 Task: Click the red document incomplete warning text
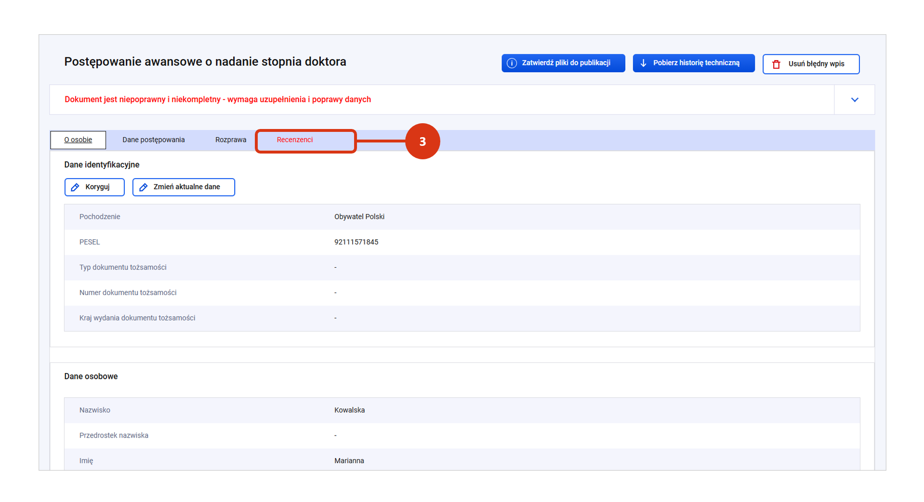coord(218,100)
